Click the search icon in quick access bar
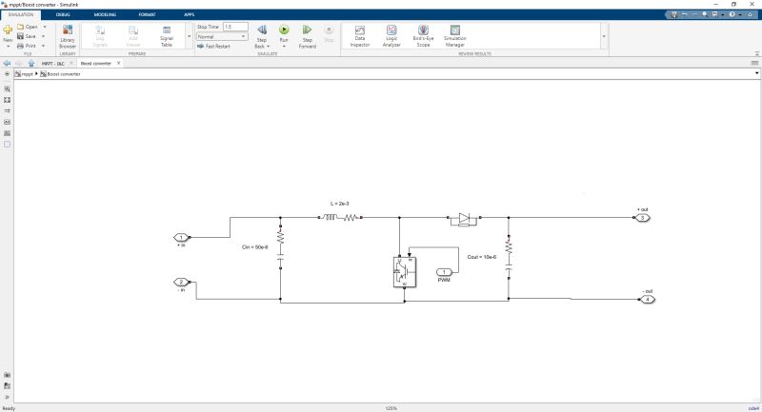Image resolution: width=762 pixels, height=412 pixels. coord(705,14)
